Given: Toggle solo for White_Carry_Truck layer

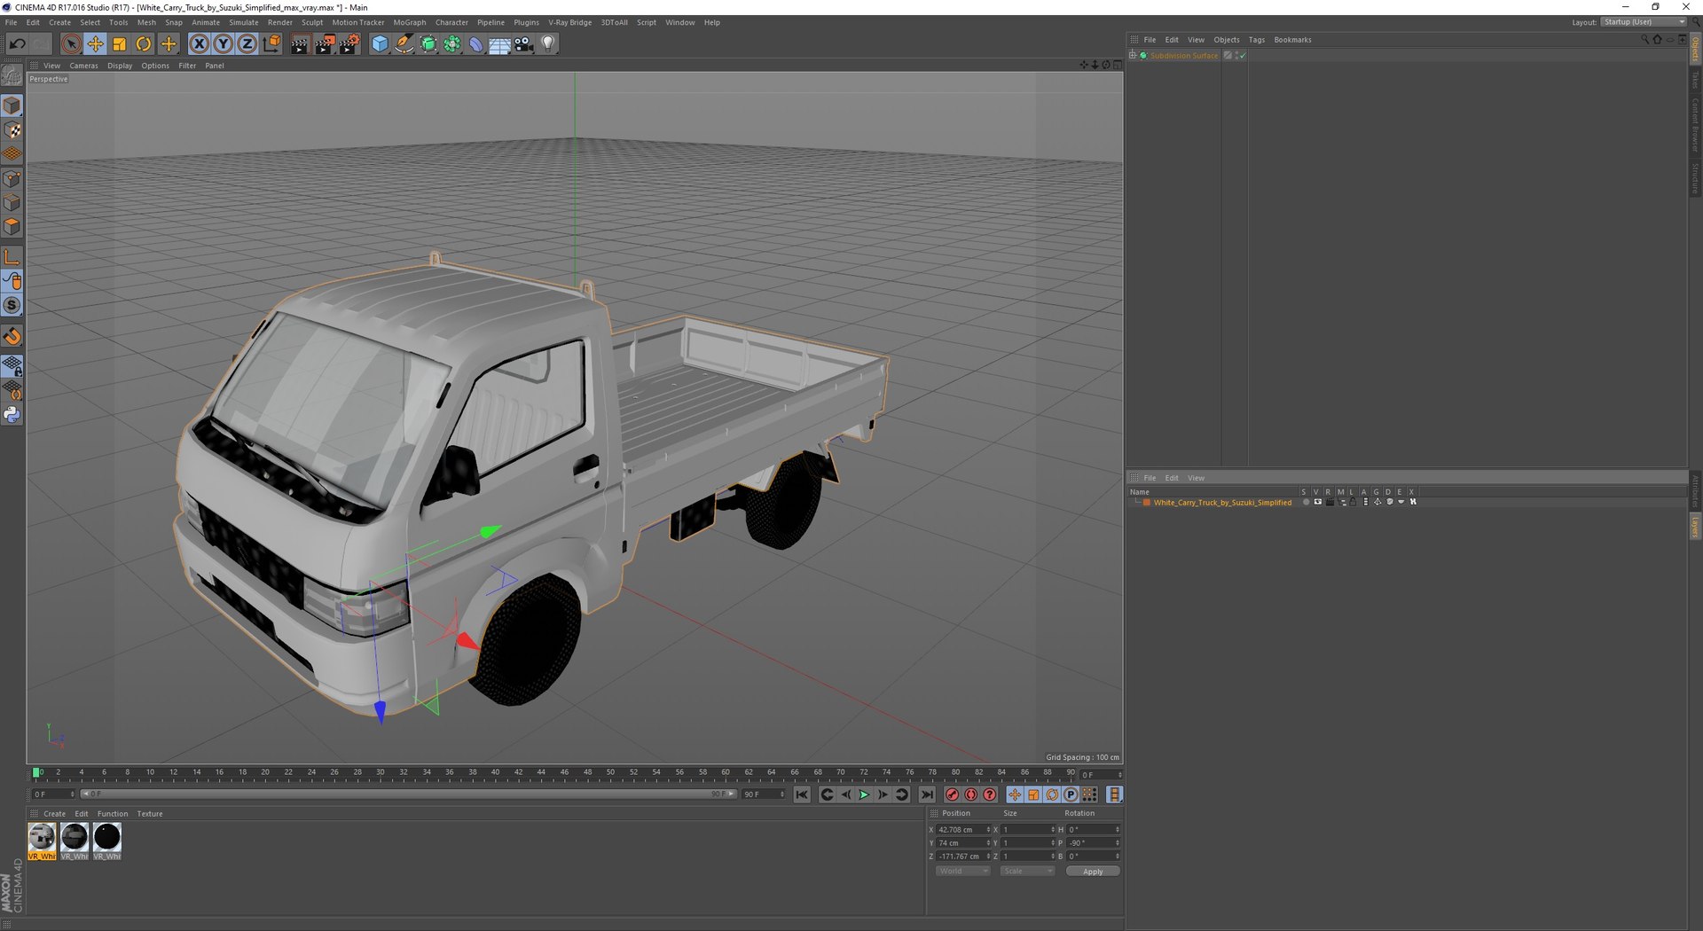Looking at the screenshot, I should coord(1306,502).
